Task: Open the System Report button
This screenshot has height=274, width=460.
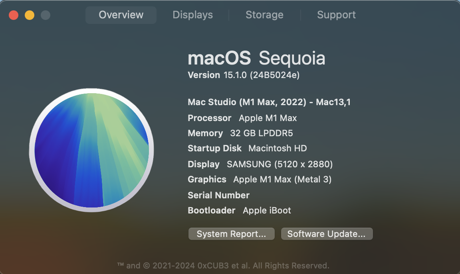Action: [x=231, y=234]
